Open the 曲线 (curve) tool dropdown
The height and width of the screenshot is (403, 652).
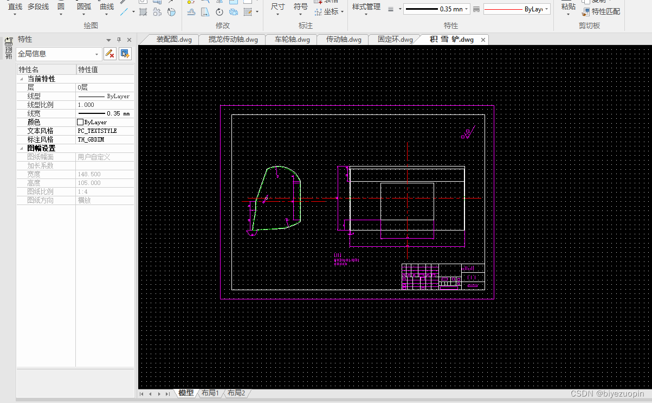tap(107, 14)
